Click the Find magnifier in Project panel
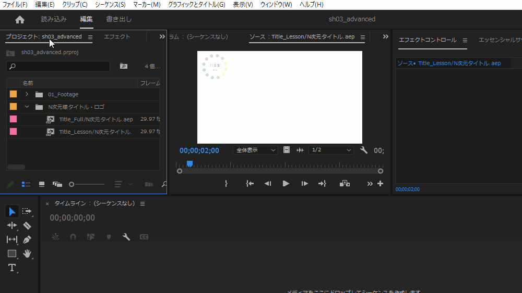522x293 pixels. (164, 184)
